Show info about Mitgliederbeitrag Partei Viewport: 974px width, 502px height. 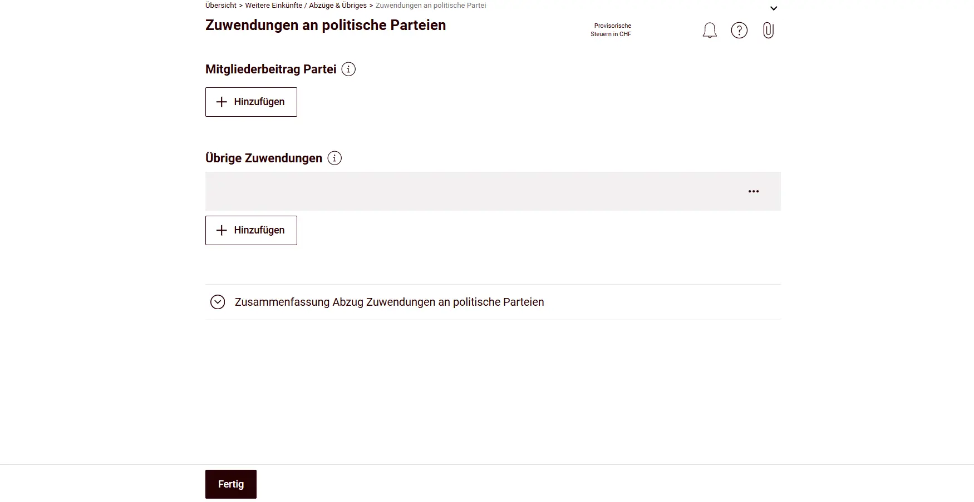(349, 69)
